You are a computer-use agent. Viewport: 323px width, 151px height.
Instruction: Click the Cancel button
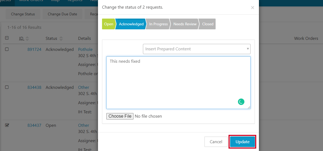[x=216, y=142]
